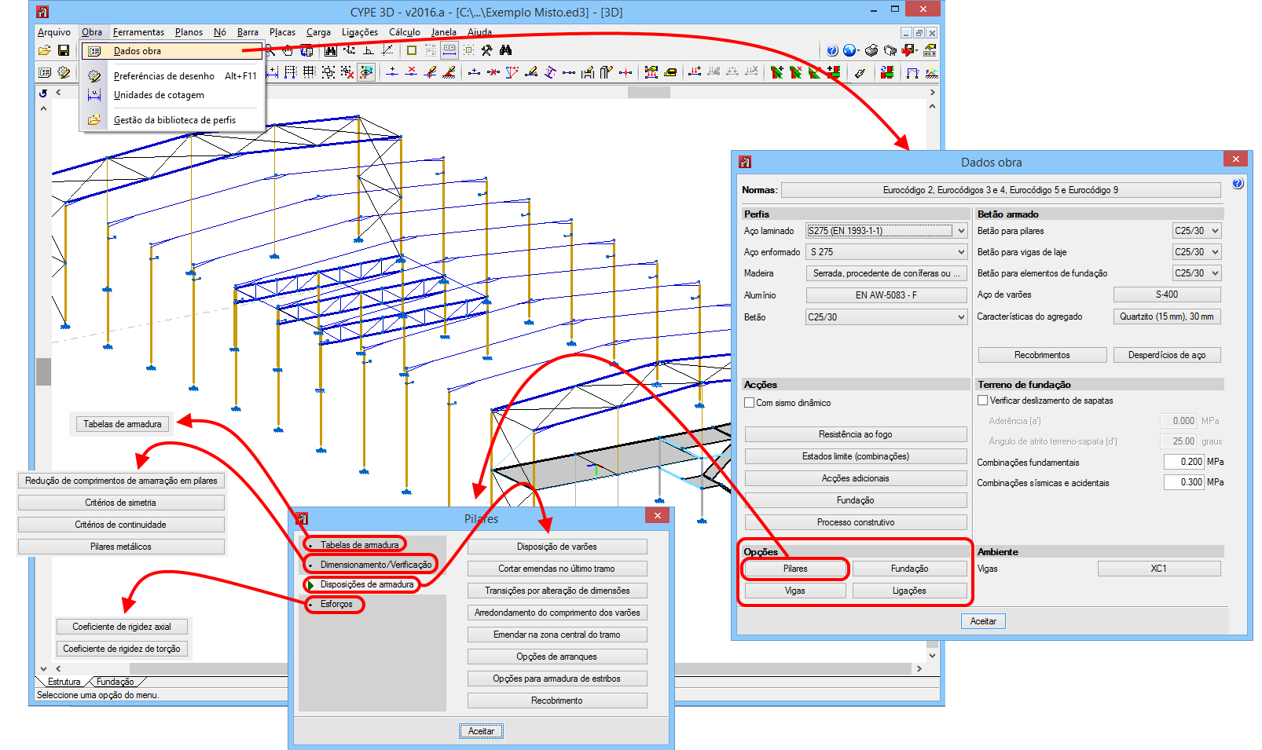The image size is (1262, 750).
Task: Click the dimension line toolbar icon
Action: (449, 50)
